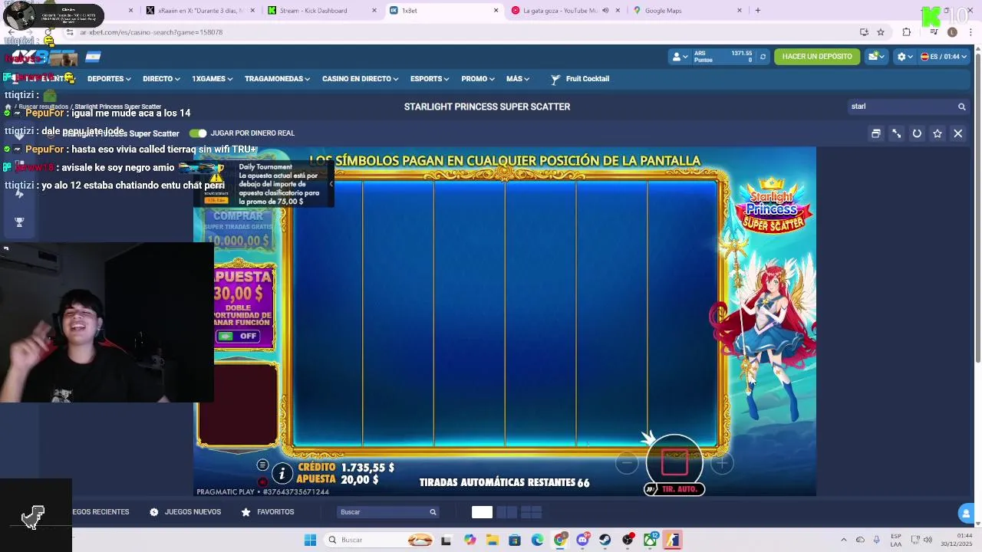Open the Esports menu
Viewport: 982px width, 552px height.
pyautogui.click(x=430, y=79)
